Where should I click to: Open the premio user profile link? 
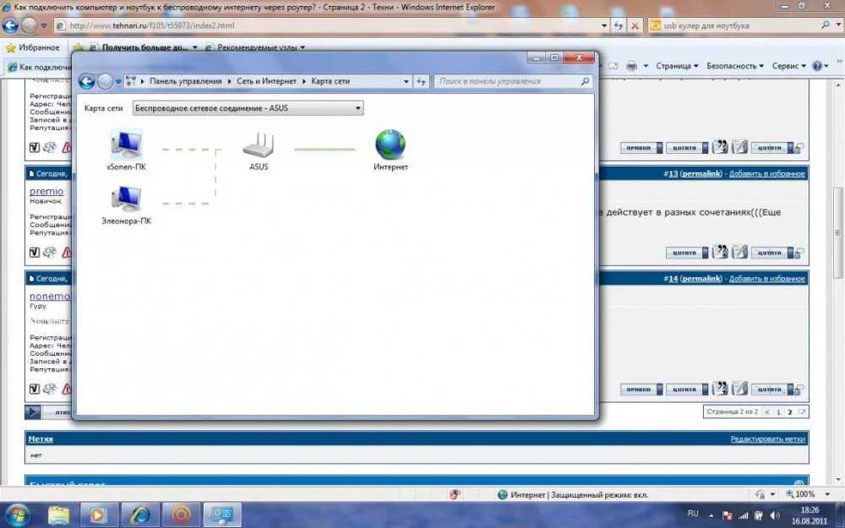46,191
